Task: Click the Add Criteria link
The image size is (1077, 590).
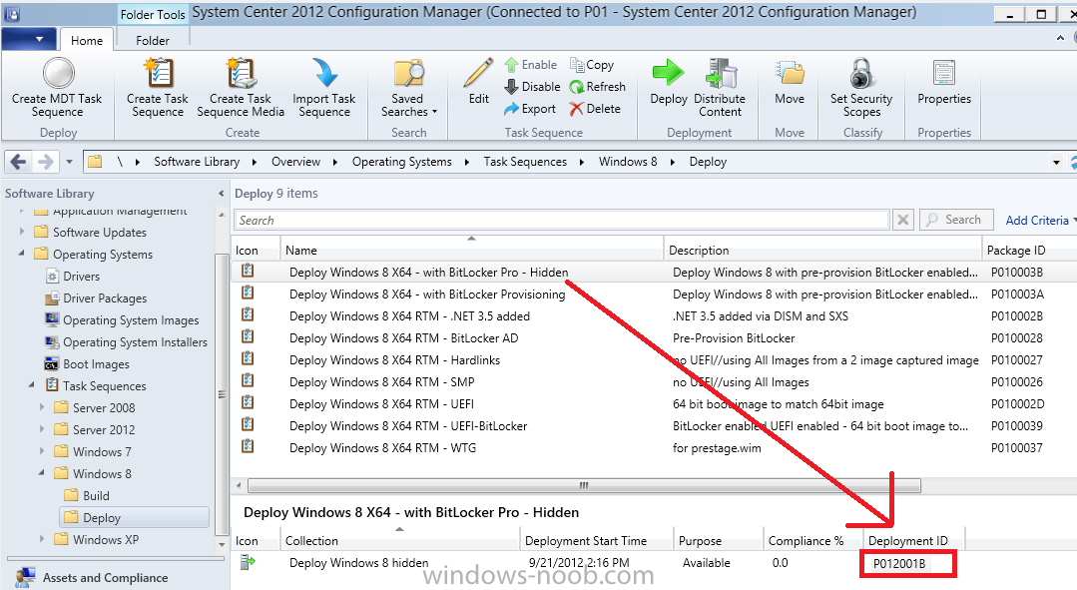Action: tap(1037, 220)
